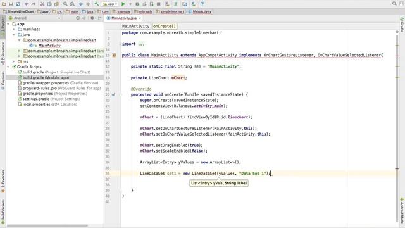Click the scroll-from-source icon in Project panel
This screenshot has width=405, height=228.
pyautogui.click(x=78, y=18)
